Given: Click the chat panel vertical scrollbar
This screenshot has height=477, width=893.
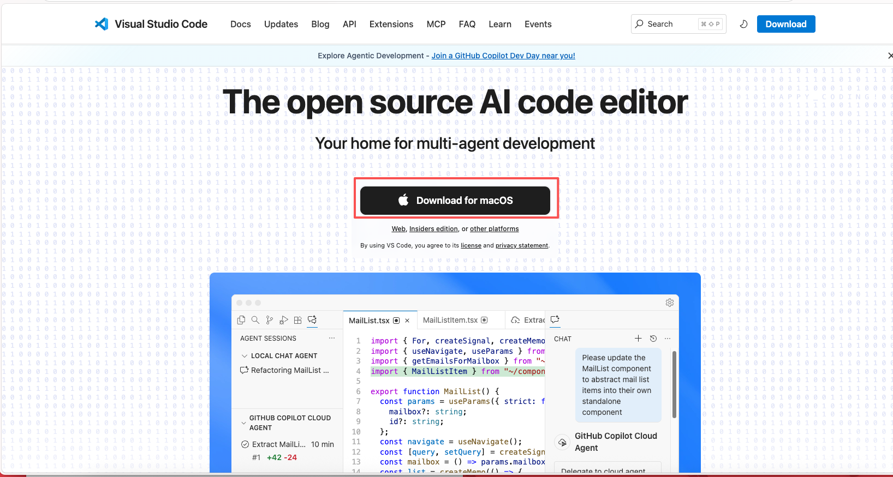Looking at the screenshot, I should 674,385.
